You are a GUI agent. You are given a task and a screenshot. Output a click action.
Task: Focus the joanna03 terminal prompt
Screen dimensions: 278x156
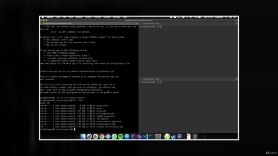(151, 82)
